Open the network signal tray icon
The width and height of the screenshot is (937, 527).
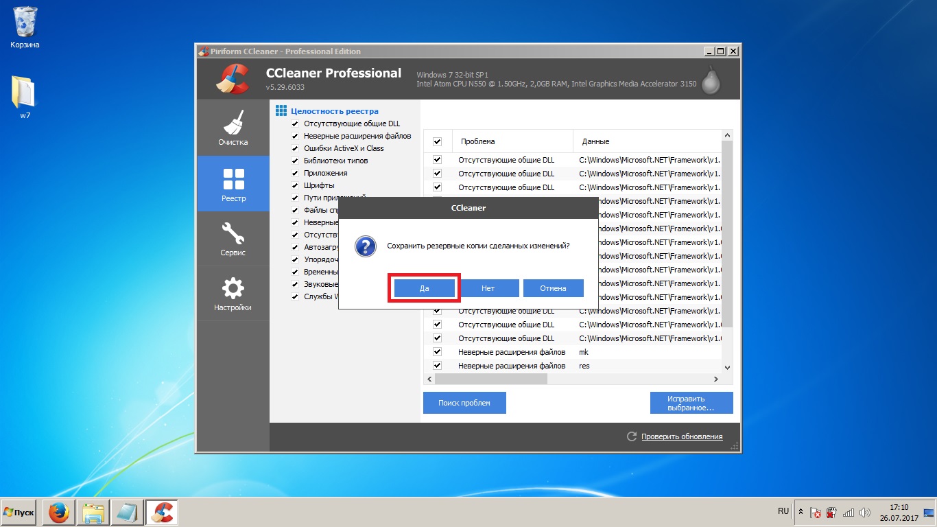[x=849, y=512]
